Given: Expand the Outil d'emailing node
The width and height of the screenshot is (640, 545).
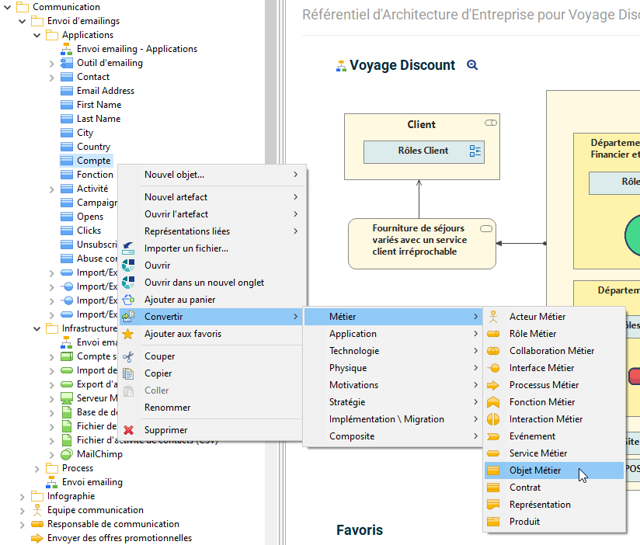Looking at the screenshot, I should tap(51, 64).
